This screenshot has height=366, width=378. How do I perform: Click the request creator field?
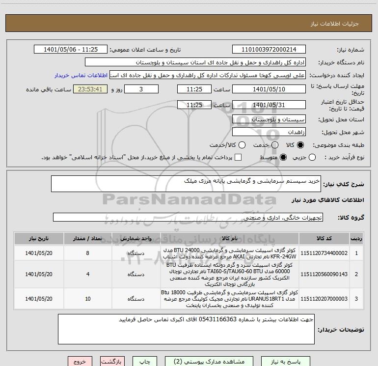[x=208, y=75]
